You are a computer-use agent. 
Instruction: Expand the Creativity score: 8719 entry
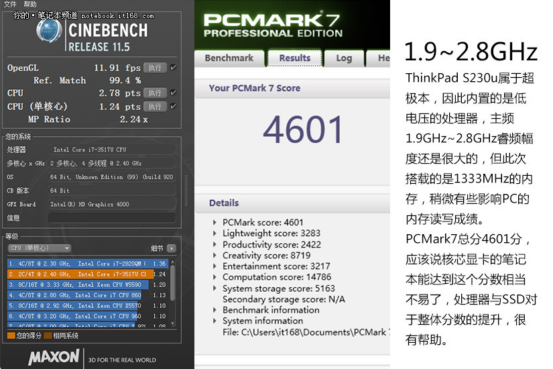pyautogui.click(x=214, y=256)
